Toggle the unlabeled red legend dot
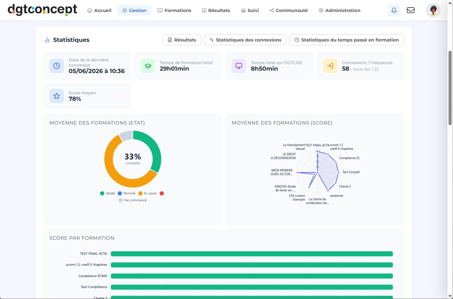453x299 pixels. (162, 193)
